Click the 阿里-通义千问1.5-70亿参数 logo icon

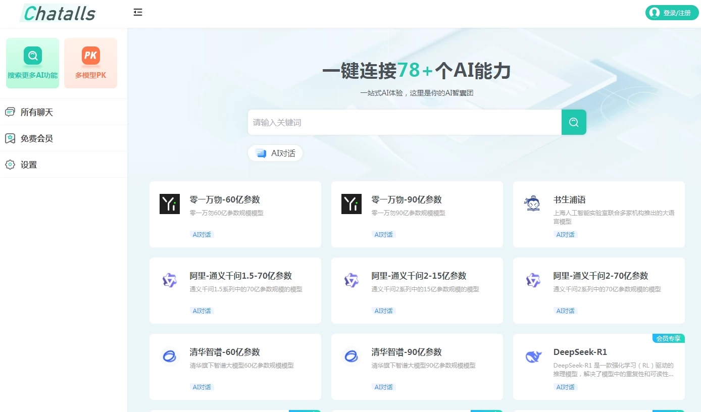170,280
